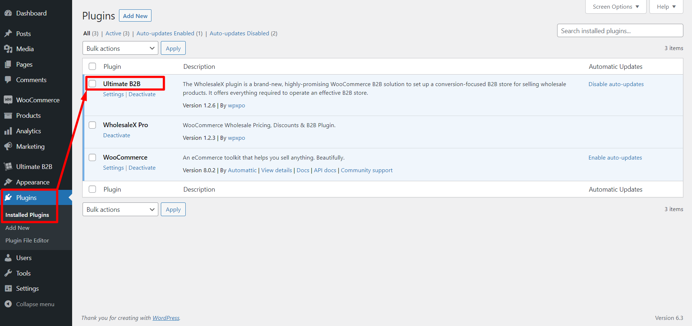
Task: Open wpxpo author link for Ultimate B2B
Action: pos(237,106)
